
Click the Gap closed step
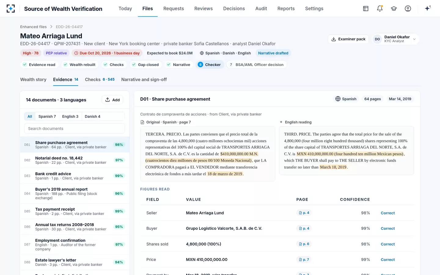145,65
